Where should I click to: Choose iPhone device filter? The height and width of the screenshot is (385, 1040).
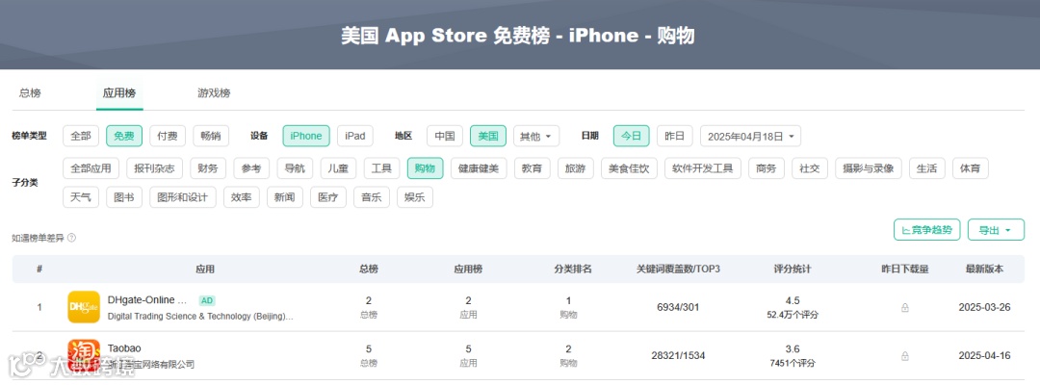coord(306,136)
